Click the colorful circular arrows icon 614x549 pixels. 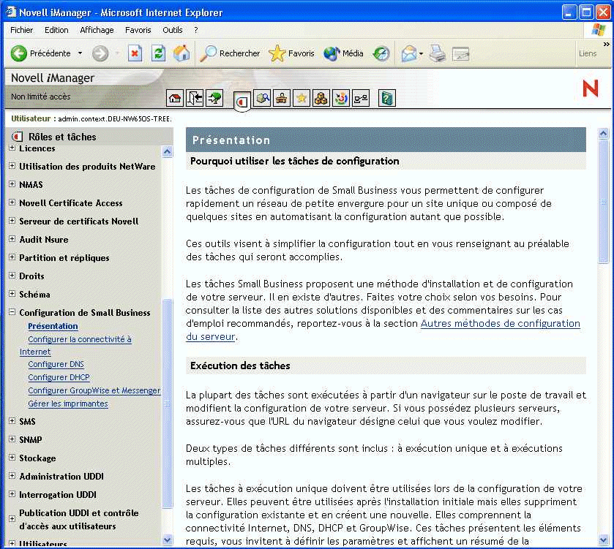[341, 98]
